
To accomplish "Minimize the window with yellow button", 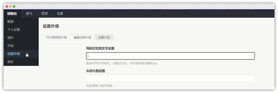I will [x=11, y=6].
